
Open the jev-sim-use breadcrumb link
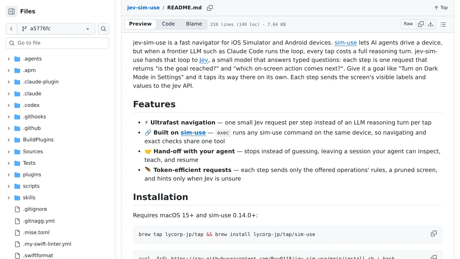coord(143,8)
